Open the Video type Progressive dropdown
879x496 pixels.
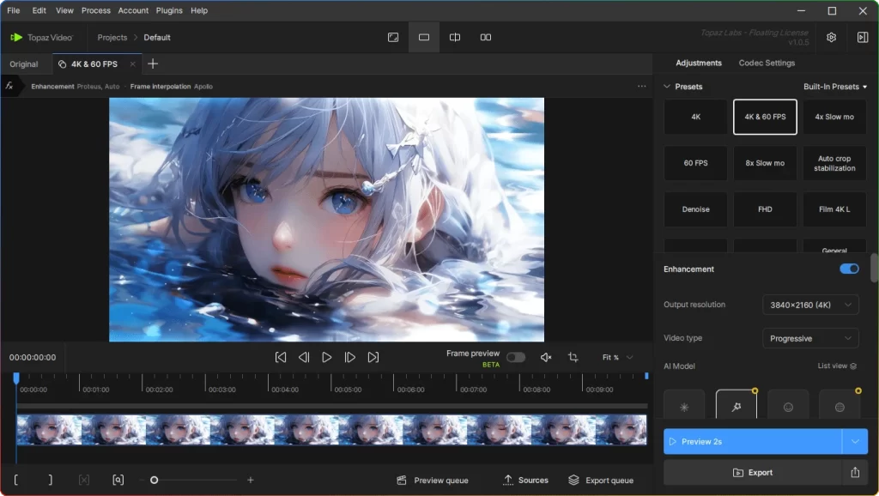(809, 338)
